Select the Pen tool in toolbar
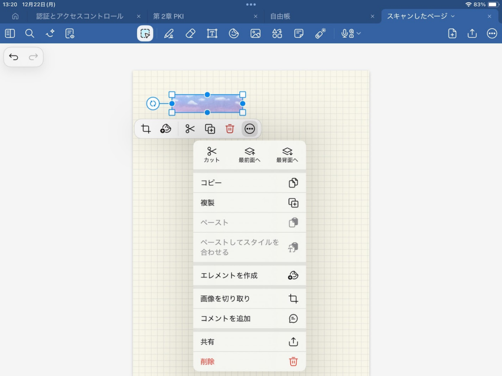The image size is (502, 376). tap(169, 33)
